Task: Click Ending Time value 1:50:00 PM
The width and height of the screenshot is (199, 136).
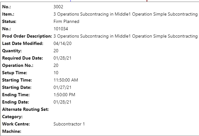Action: [x=64, y=95]
